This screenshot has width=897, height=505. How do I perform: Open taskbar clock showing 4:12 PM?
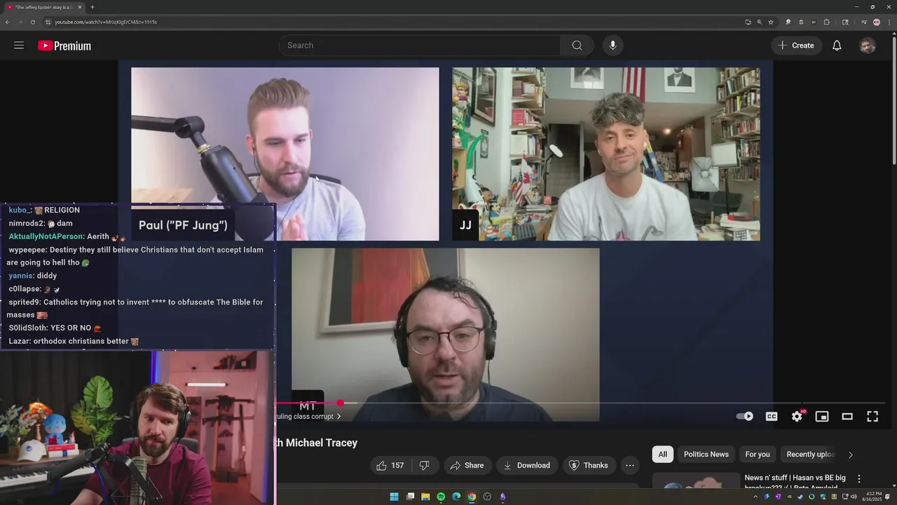pos(872,497)
